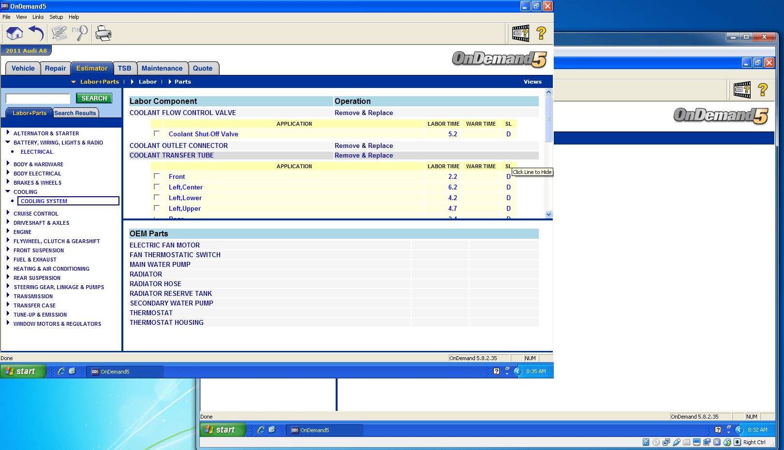This screenshot has height=450, width=784.
Task: Switch to the Maintenance tab
Action: 162,69
